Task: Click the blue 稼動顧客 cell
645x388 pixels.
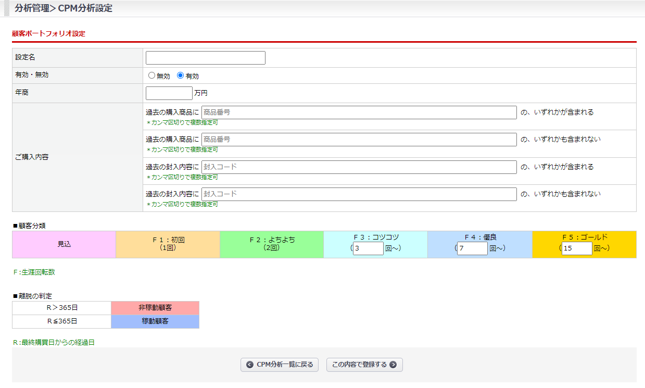Action: [155, 321]
